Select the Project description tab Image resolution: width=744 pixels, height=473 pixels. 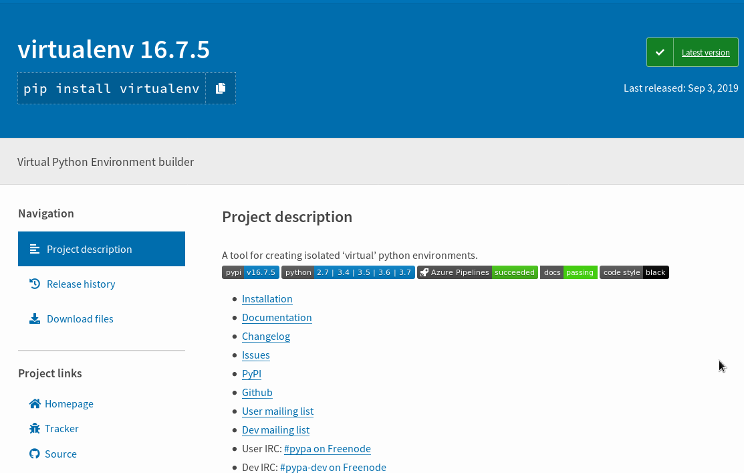tap(102, 249)
